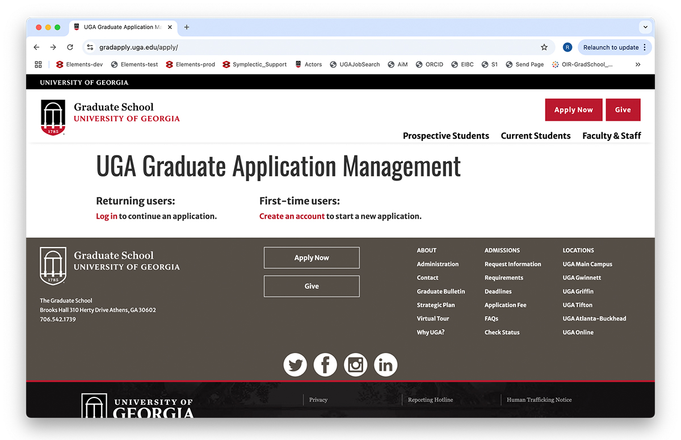Open the Graduate Bulletin footer link
The width and height of the screenshot is (681, 440).
tap(441, 291)
